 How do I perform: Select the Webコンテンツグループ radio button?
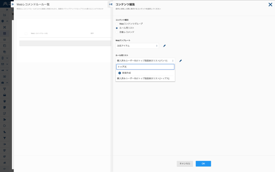pos(117,24)
